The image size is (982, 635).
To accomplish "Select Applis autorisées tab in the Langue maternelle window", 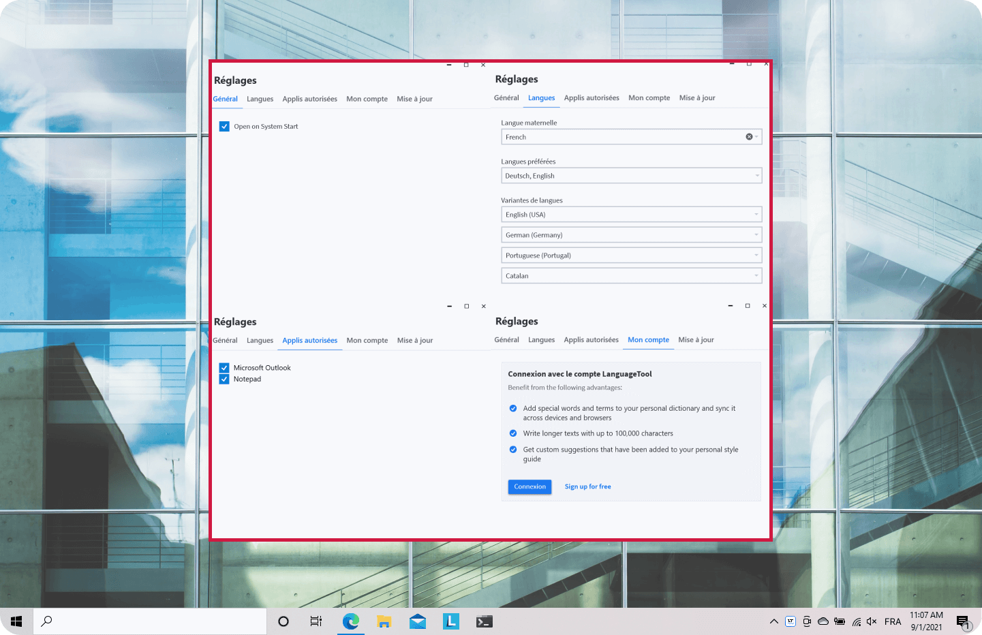I will 592,98.
